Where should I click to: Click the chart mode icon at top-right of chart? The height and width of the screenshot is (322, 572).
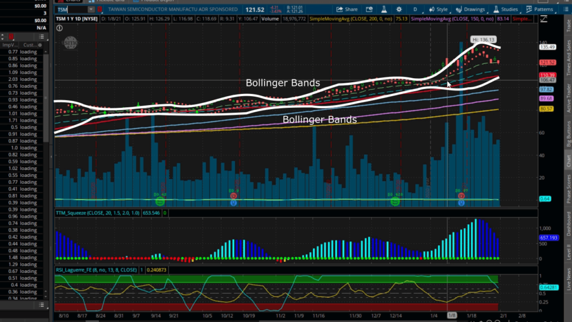[544, 19]
